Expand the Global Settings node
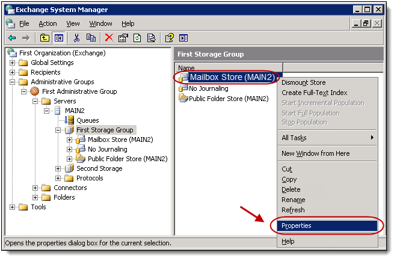 12,63
